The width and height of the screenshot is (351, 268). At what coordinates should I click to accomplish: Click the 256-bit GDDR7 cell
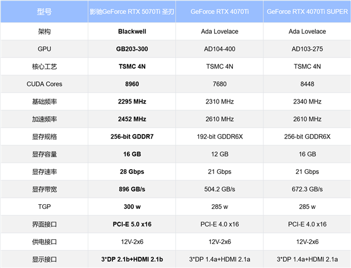132,136
